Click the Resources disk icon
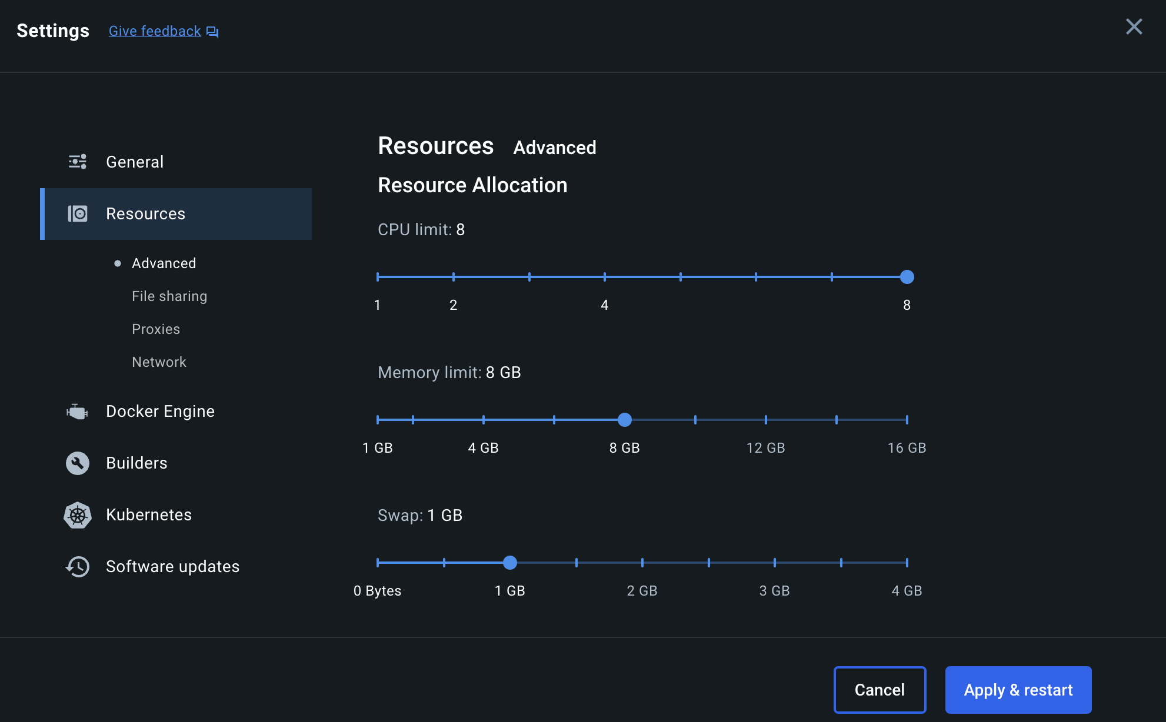 pyautogui.click(x=78, y=213)
